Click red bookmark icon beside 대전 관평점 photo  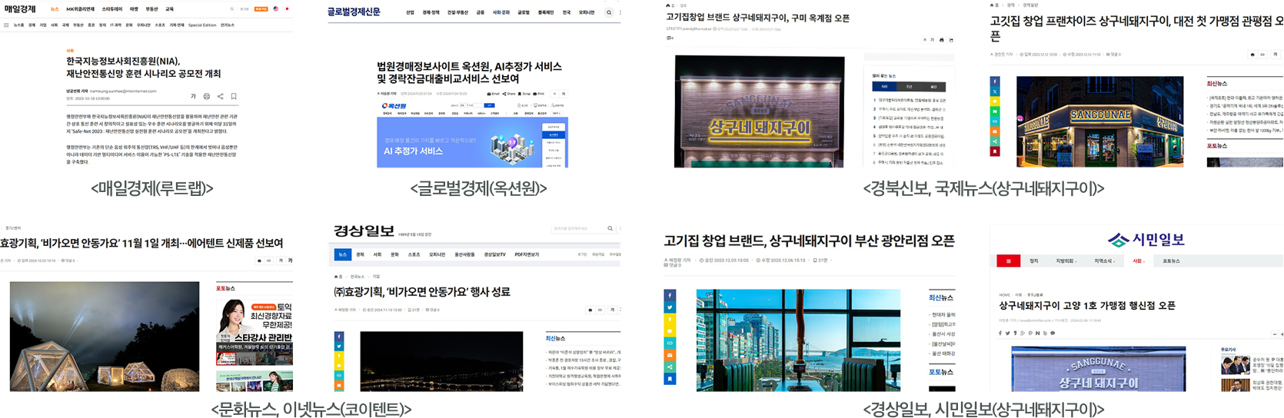pos(995,151)
